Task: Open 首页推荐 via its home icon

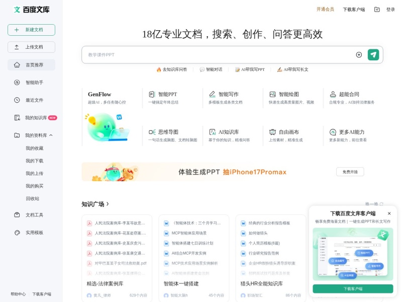Action: (17, 65)
